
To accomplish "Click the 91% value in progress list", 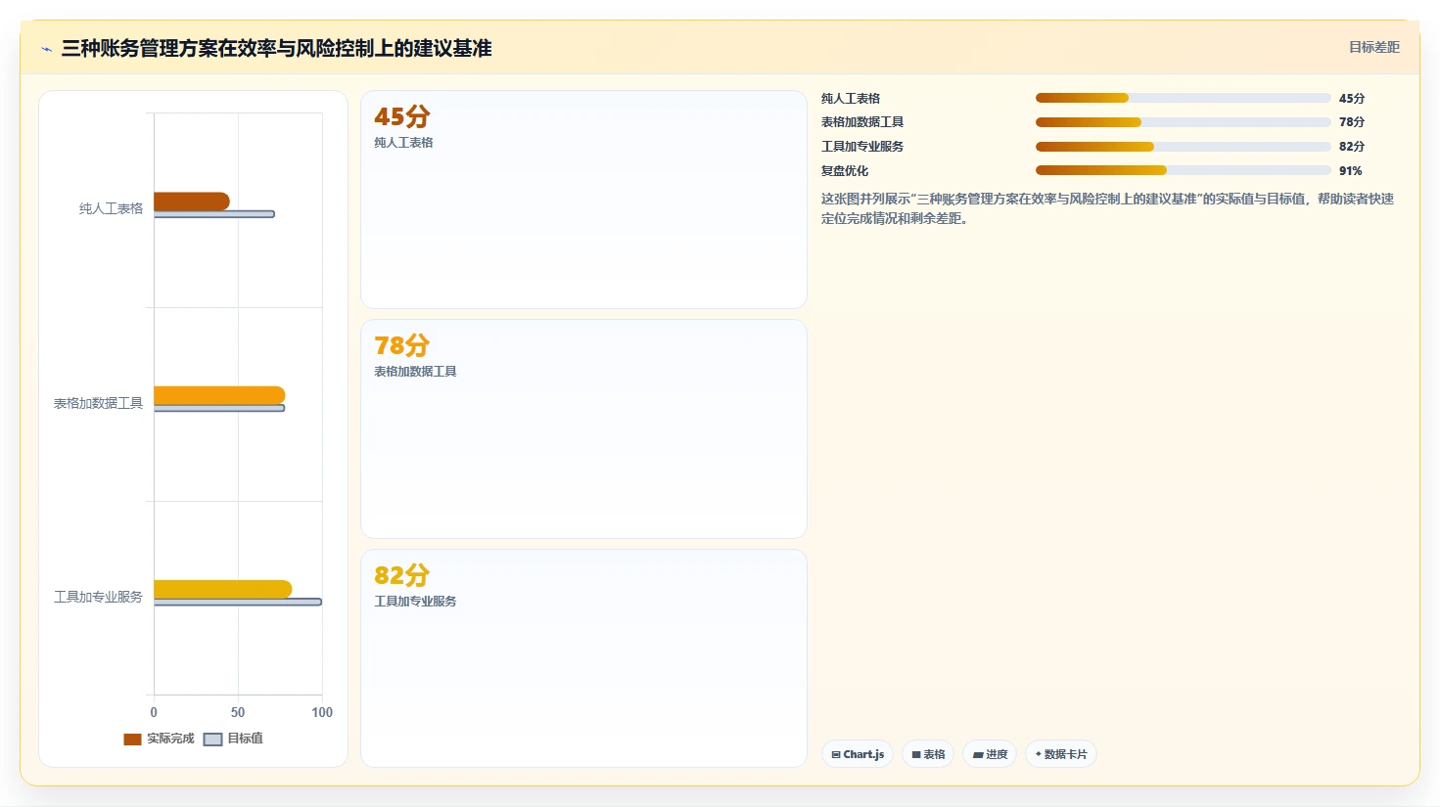I will [1351, 171].
